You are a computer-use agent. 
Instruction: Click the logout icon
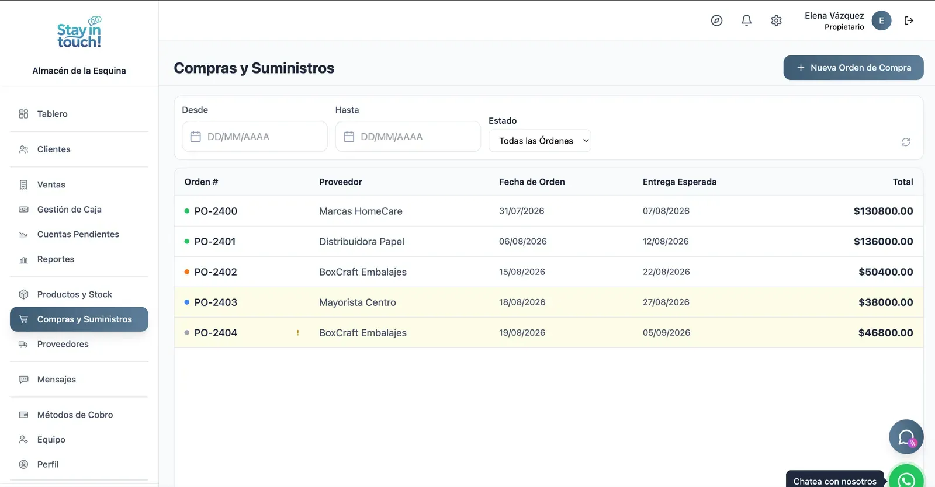click(909, 20)
